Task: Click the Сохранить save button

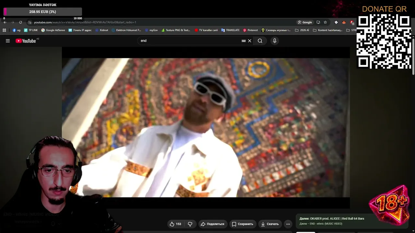Action: pos(242,224)
